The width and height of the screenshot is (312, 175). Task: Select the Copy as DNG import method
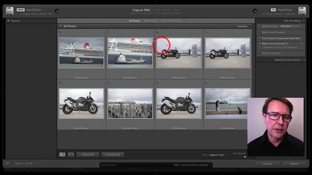pyautogui.click(x=141, y=10)
